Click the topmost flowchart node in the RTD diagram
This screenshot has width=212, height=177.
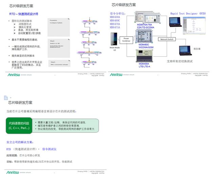(90, 22)
